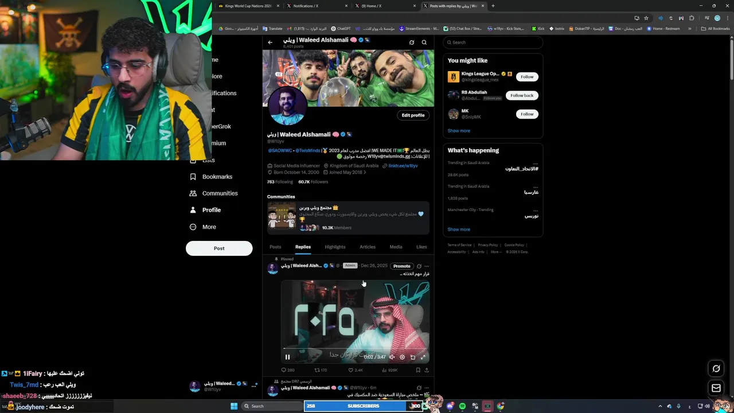Pause the pinned video

coord(287,357)
